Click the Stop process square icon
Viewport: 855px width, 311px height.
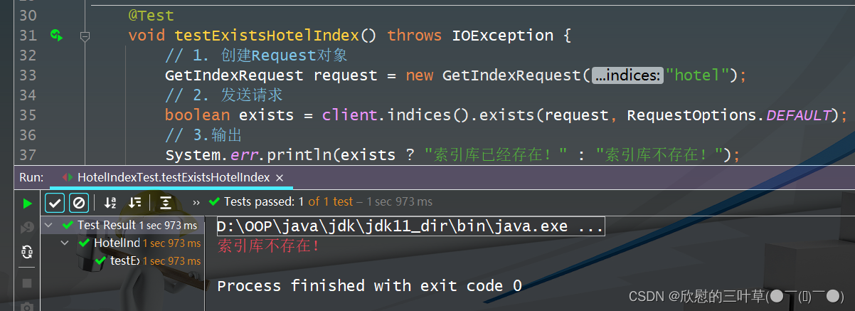(x=27, y=283)
